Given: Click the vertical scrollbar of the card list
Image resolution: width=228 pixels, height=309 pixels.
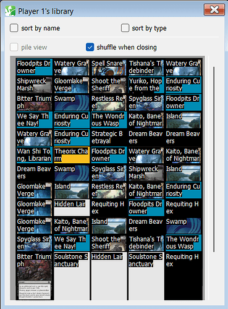Looking at the screenshot, I should [x=214, y=159].
